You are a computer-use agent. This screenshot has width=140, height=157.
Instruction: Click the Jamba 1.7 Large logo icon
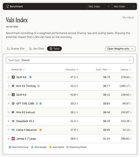click(x=13, y=139)
